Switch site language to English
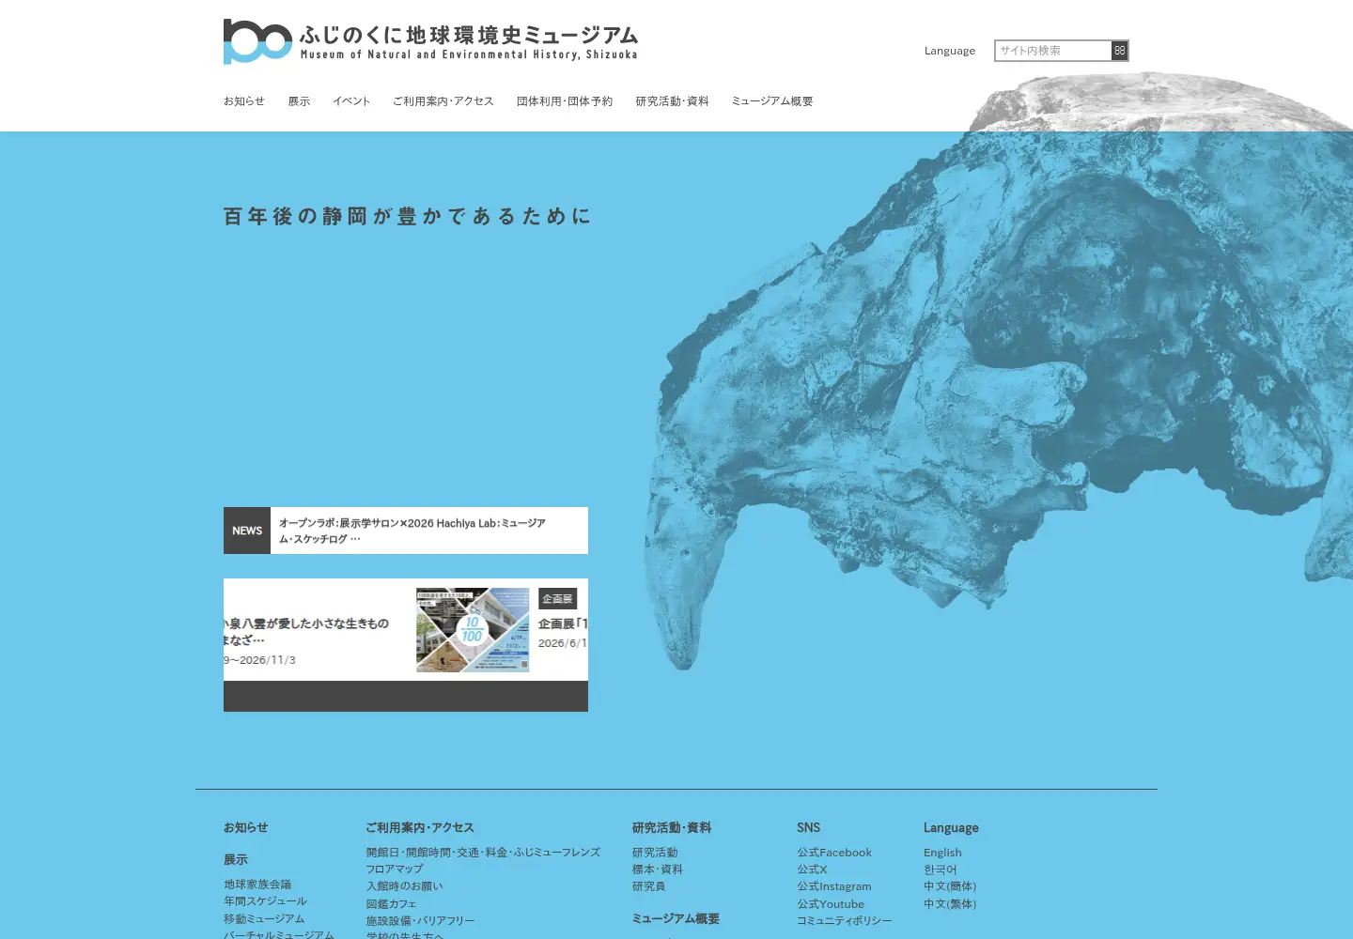Image resolution: width=1353 pixels, height=939 pixels. (x=942, y=853)
